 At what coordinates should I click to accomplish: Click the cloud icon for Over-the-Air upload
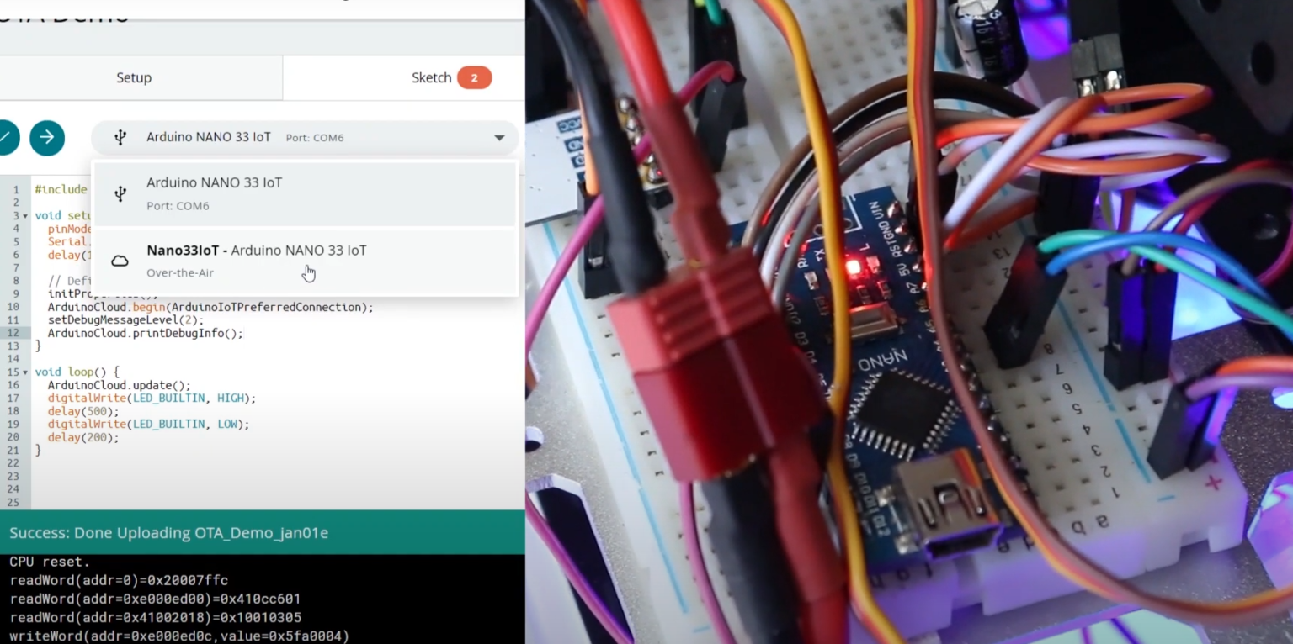pos(119,260)
